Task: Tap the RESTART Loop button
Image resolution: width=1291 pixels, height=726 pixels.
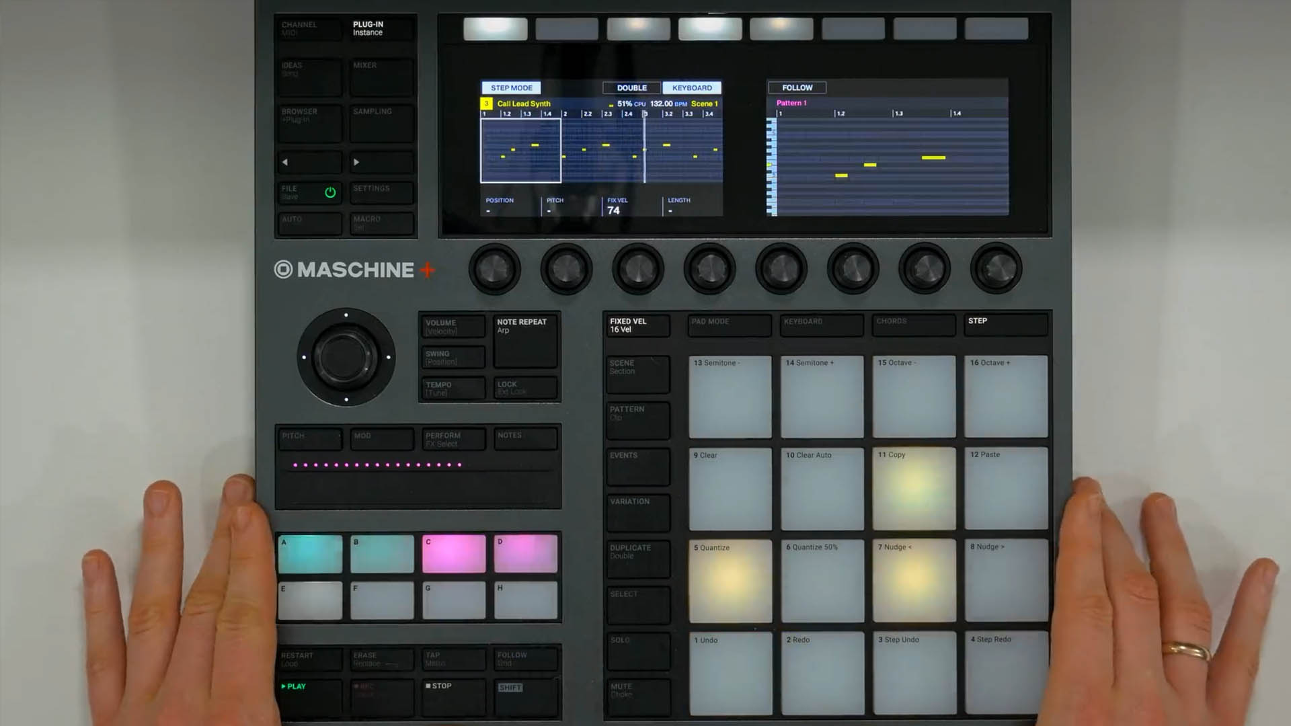Action: 309,659
